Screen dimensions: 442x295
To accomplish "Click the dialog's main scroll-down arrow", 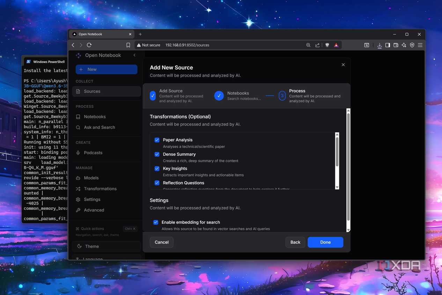I will (348, 230).
